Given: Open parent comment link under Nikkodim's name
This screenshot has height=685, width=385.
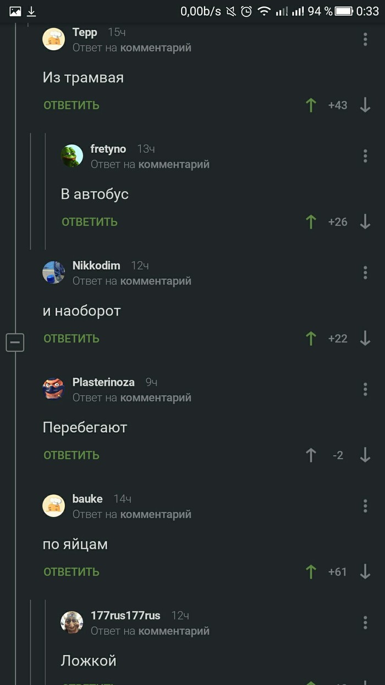Looking at the screenshot, I should click(x=156, y=281).
